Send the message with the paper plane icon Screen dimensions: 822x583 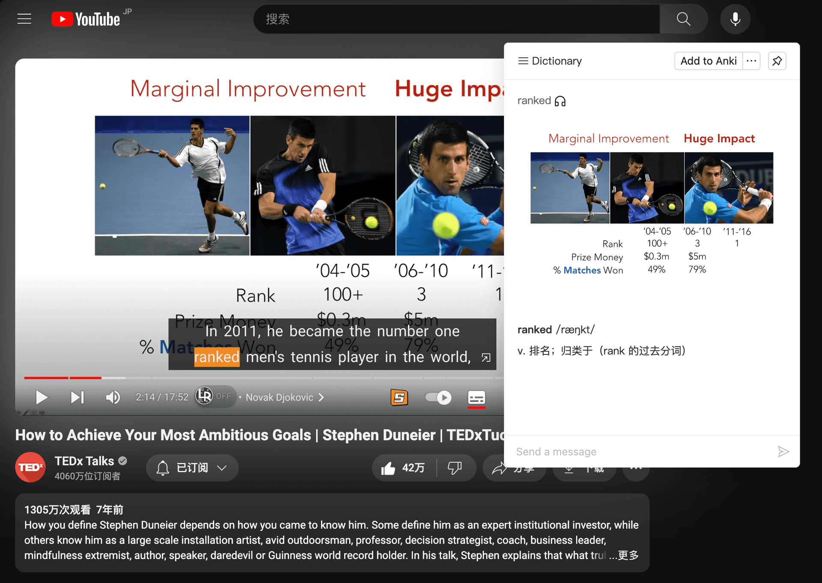[783, 452]
